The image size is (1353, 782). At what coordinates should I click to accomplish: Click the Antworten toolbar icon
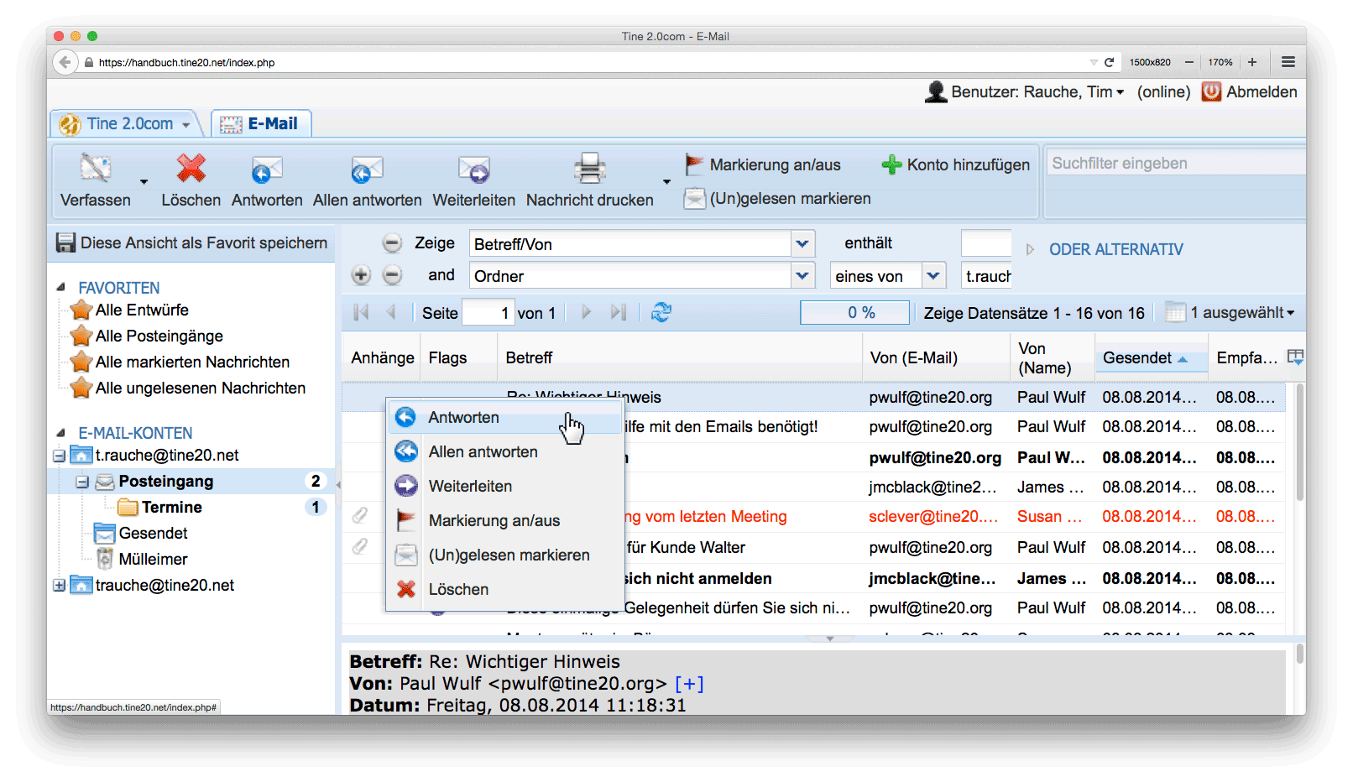[267, 170]
